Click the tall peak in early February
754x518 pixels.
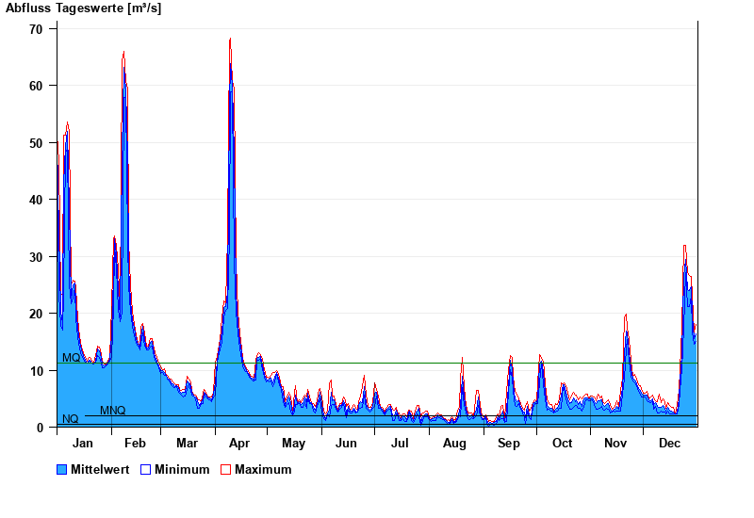click(123, 55)
